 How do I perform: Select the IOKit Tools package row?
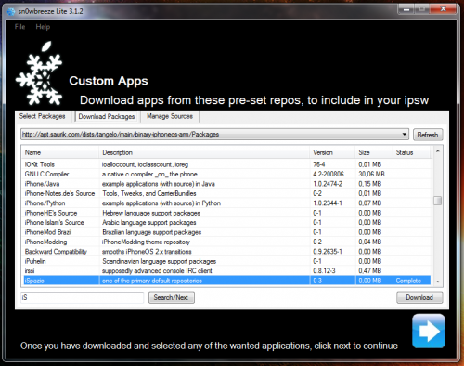click(227, 164)
